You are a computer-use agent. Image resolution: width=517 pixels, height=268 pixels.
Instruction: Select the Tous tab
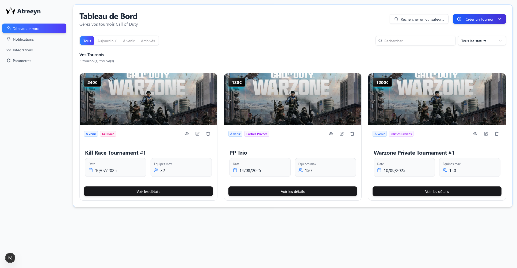point(87,41)
